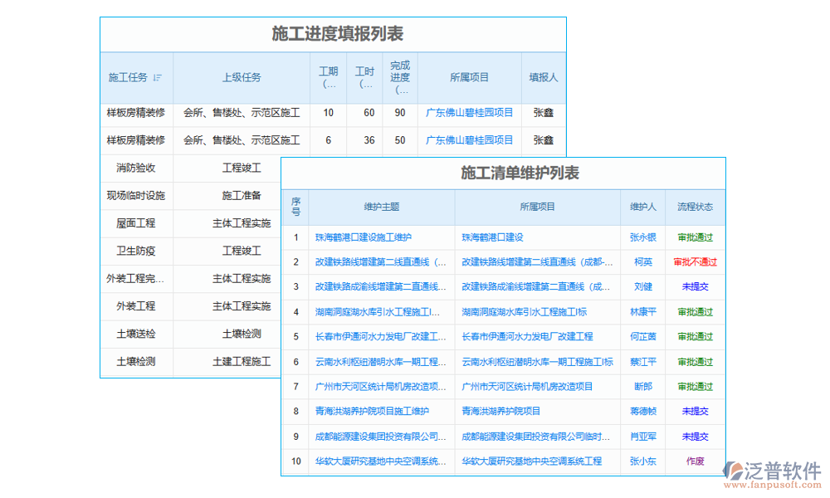Click the 泛普软件 logo
The image size is (830, 498).
coord(770,466)
